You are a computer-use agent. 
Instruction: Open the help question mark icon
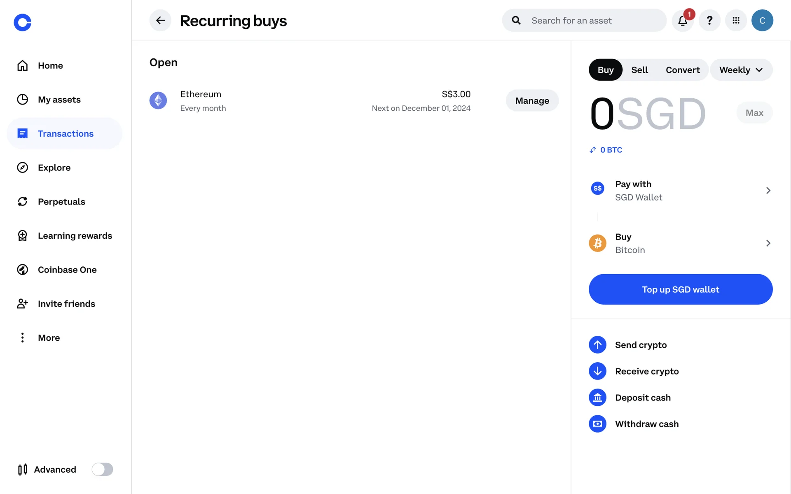tap(709, 20)
